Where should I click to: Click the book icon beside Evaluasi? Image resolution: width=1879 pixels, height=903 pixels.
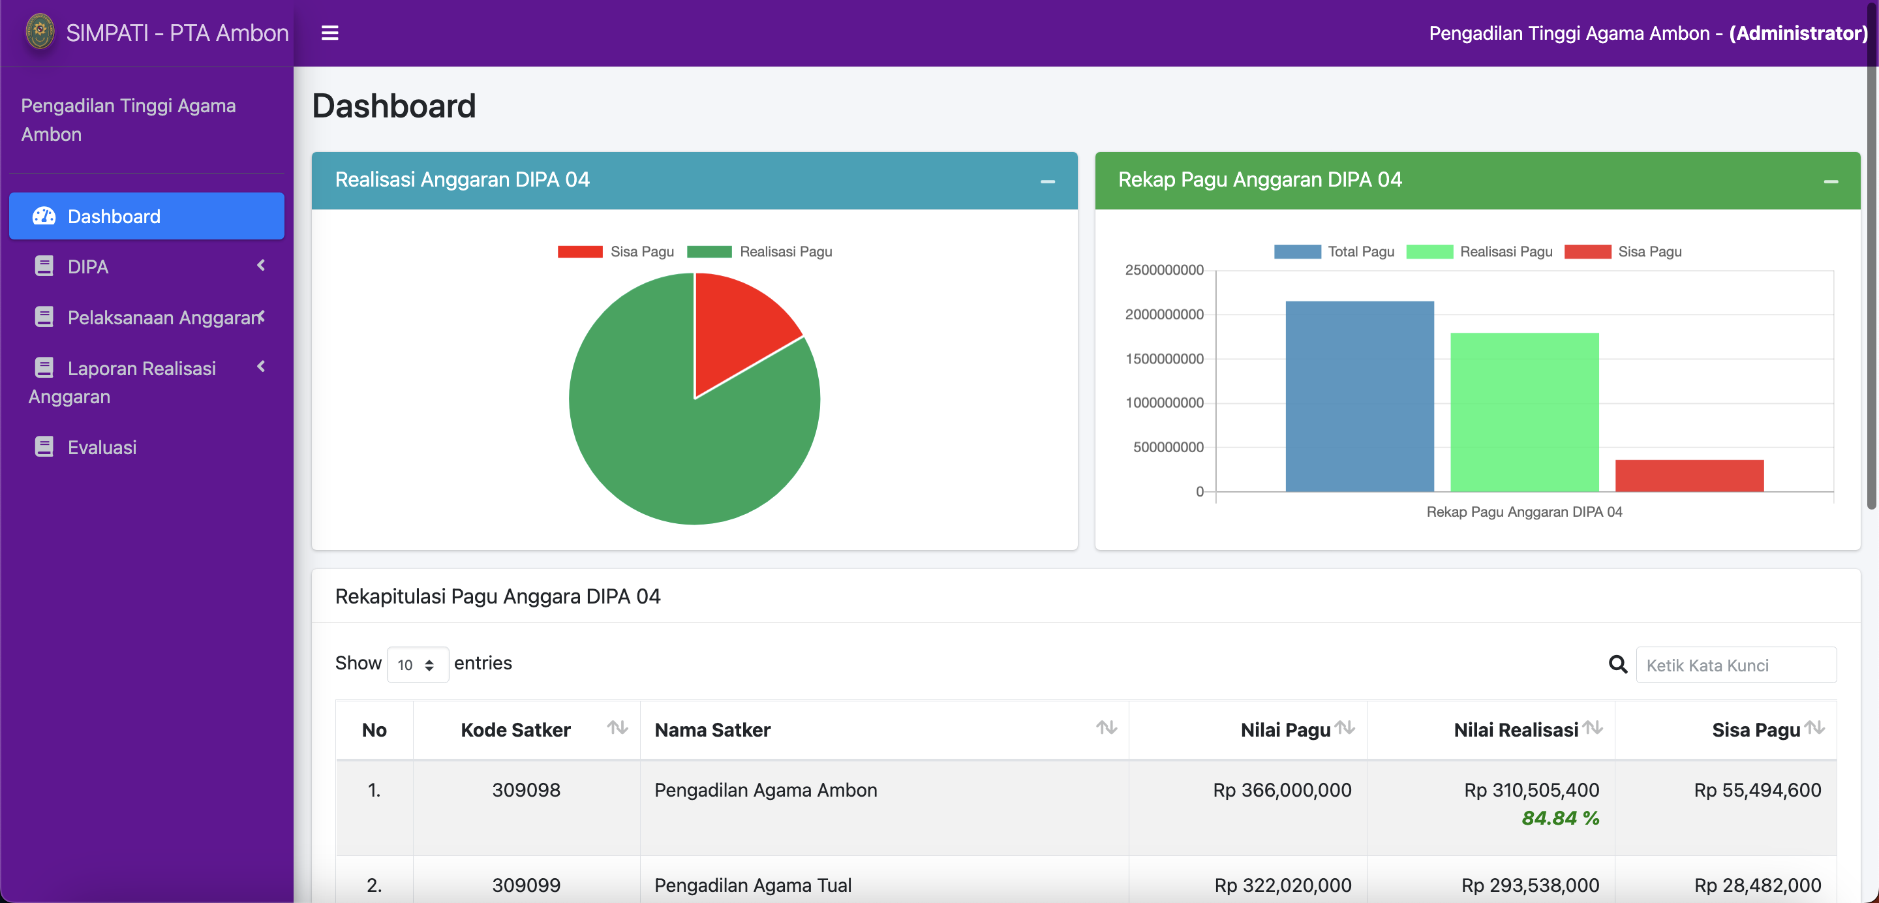click(x=44, y=446)
